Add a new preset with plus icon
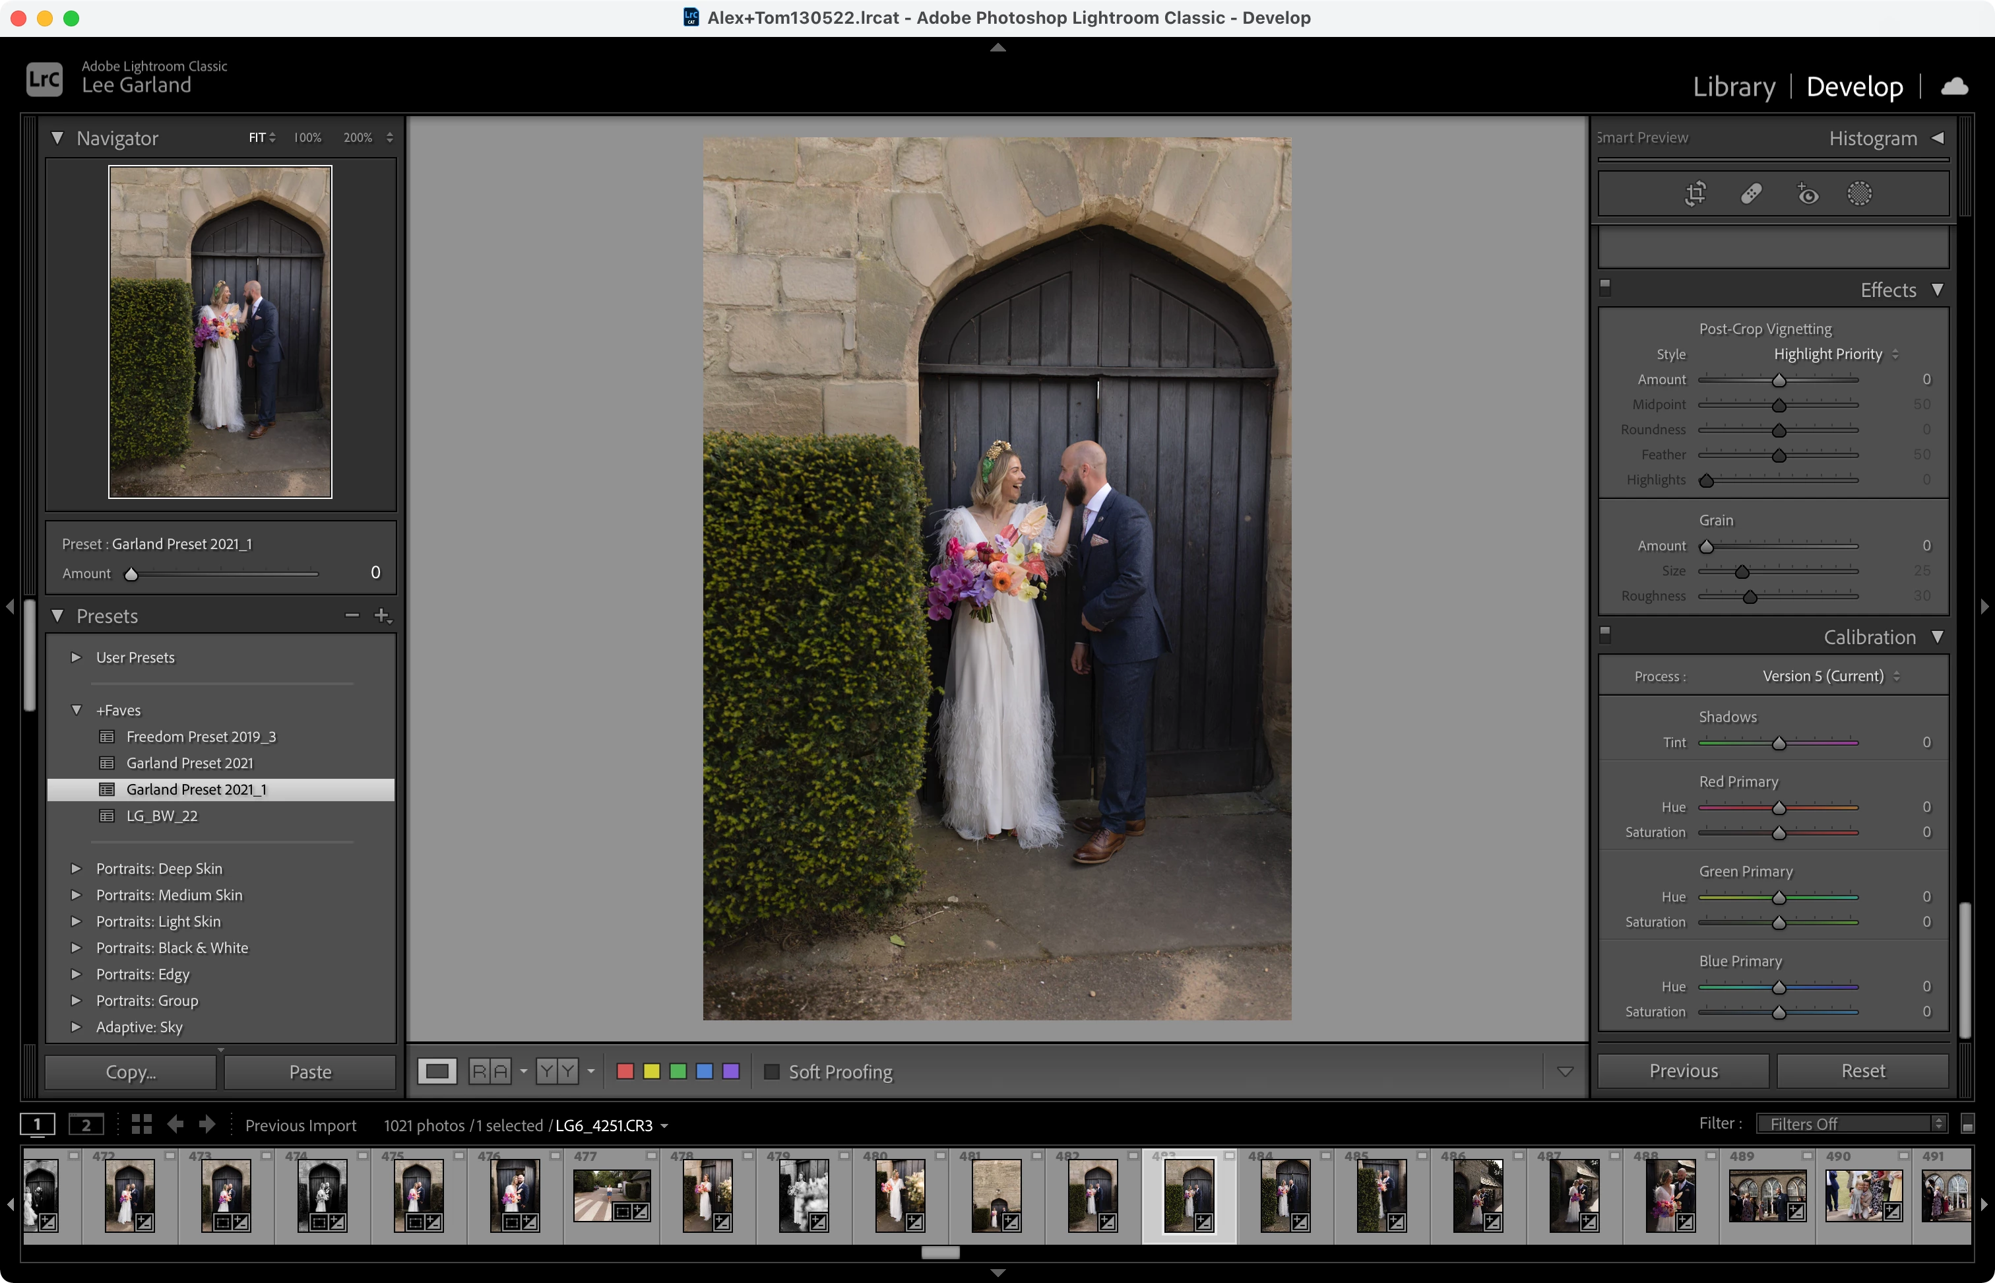The height and width of the screenshot is (1283, 1995). point(381,616)
